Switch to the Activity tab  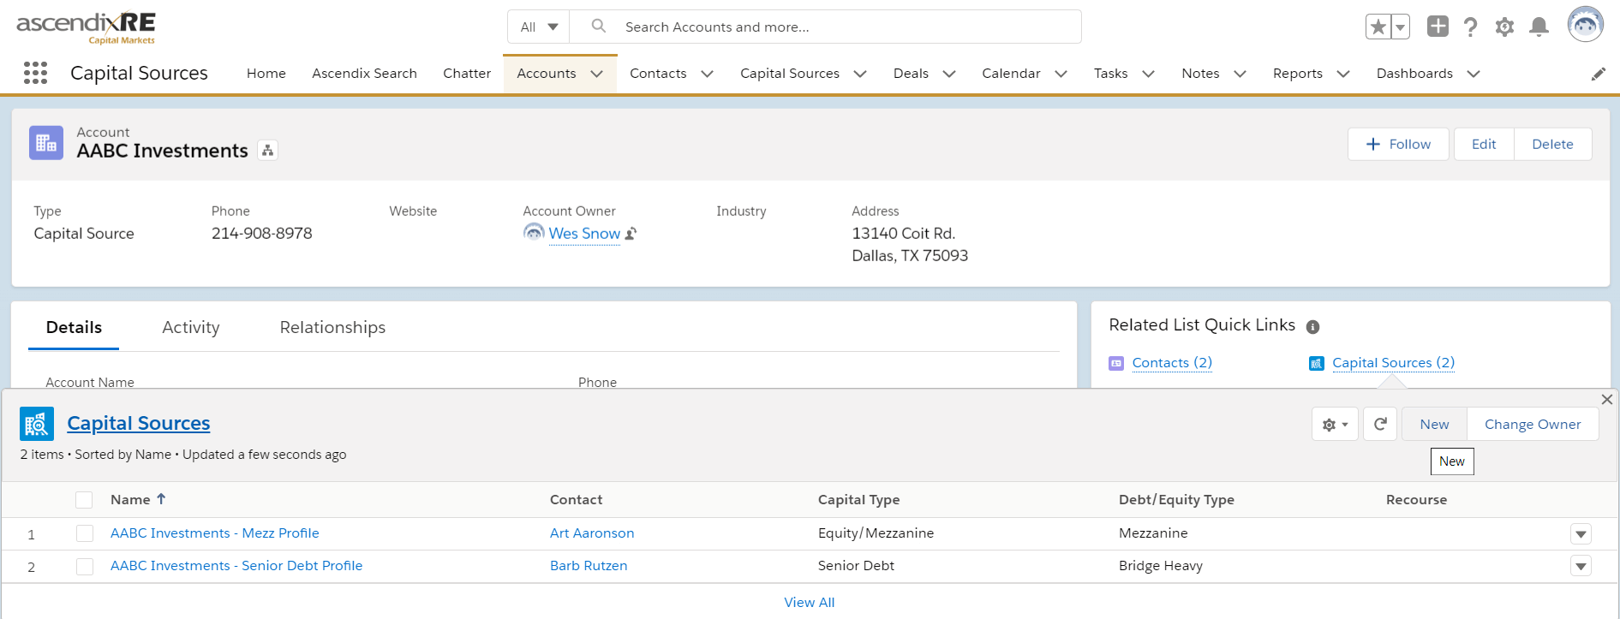[x=191, y=327]
